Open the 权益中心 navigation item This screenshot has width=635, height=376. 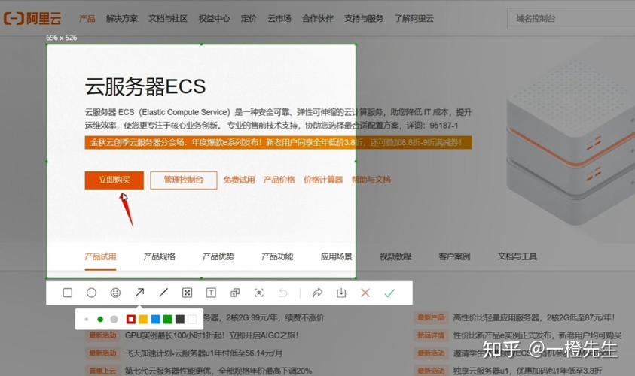click(214, 18)
